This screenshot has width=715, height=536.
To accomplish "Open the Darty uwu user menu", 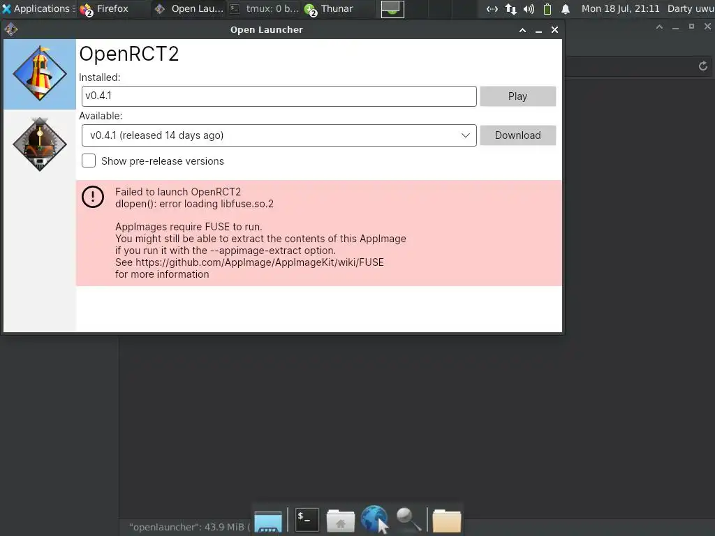I will (x=691, y=8).
